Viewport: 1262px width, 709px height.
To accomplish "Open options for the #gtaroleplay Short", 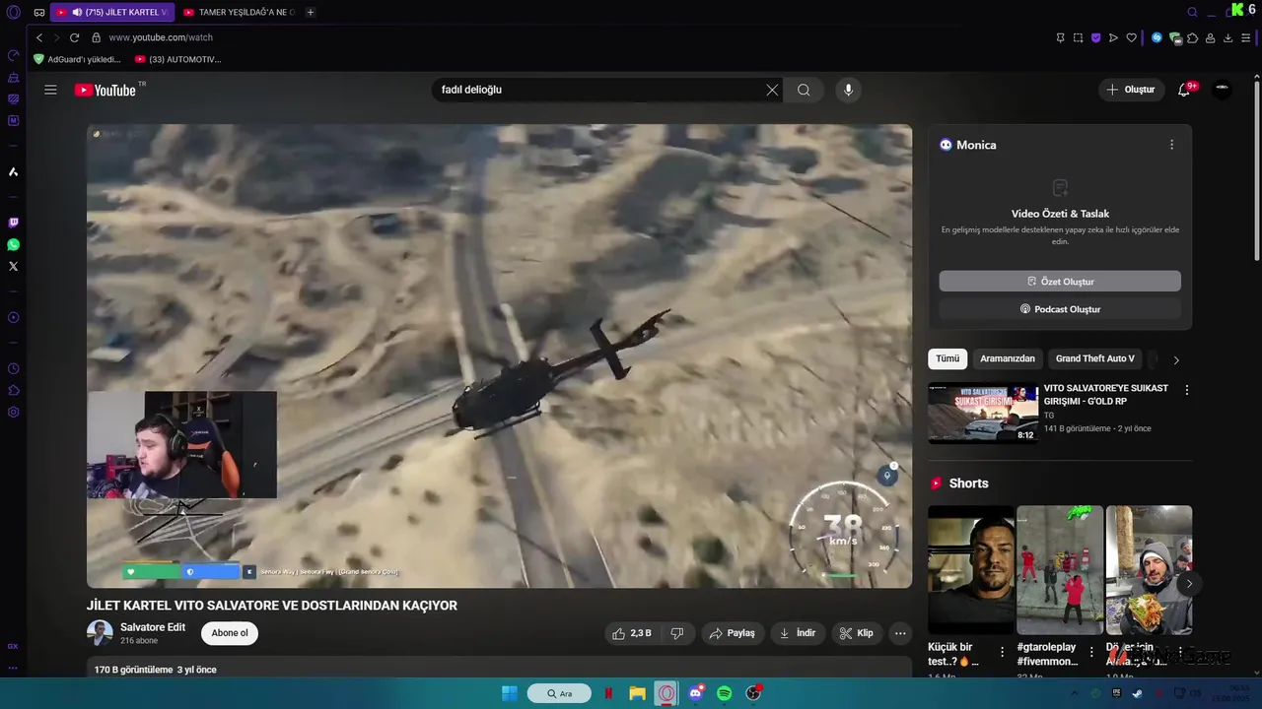I will click(x=1090, y=652).
